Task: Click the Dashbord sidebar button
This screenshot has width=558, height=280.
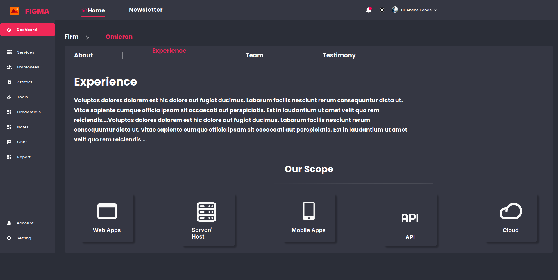Action: pos(28,30)
